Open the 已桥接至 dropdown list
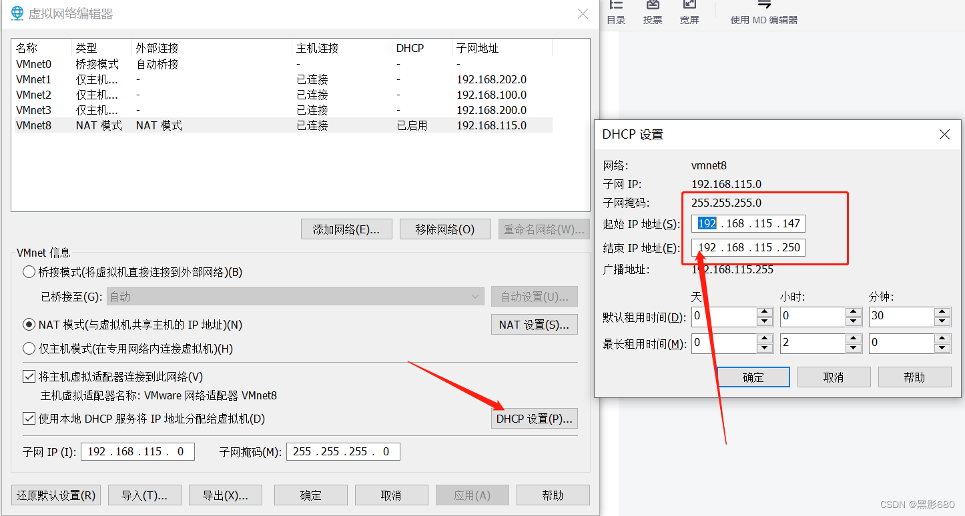Viewport: 965px width, 516px height. pos(475,296)
